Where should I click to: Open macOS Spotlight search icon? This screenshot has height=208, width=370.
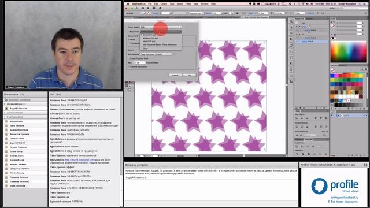click(360, 4)
